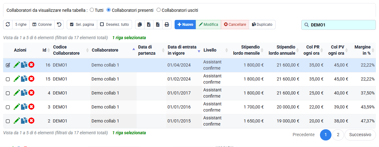Sort by Data di entrata in vigore
The height and width of the screenshot is (147, 379).
(x=184, y=50)
